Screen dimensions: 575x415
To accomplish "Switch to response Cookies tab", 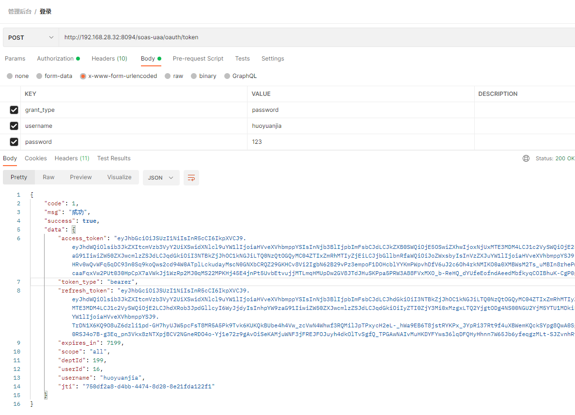I will (36, 158).
